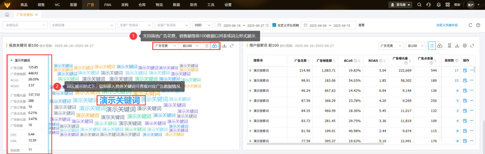This screenshot has height=154, width=485.
Task: Click the 222,669 impressions cell
Action: 405,71
